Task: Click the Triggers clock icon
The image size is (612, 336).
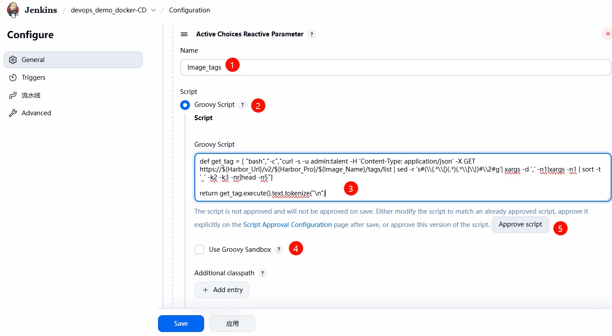Action: (x=13, y=78)
